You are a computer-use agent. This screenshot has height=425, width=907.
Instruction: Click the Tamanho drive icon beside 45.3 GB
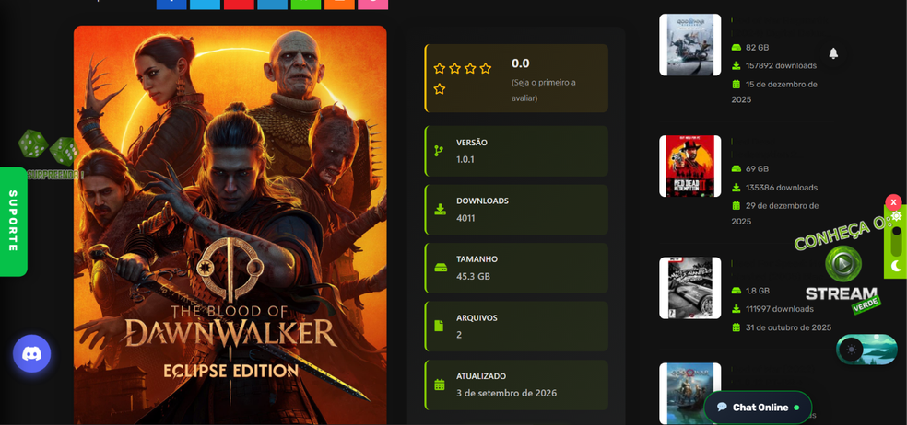(x=440, y=268)
